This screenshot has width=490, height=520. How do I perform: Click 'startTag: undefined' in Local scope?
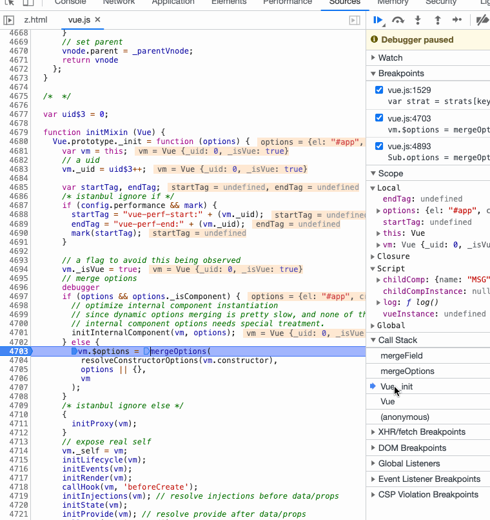click(427, 222)
